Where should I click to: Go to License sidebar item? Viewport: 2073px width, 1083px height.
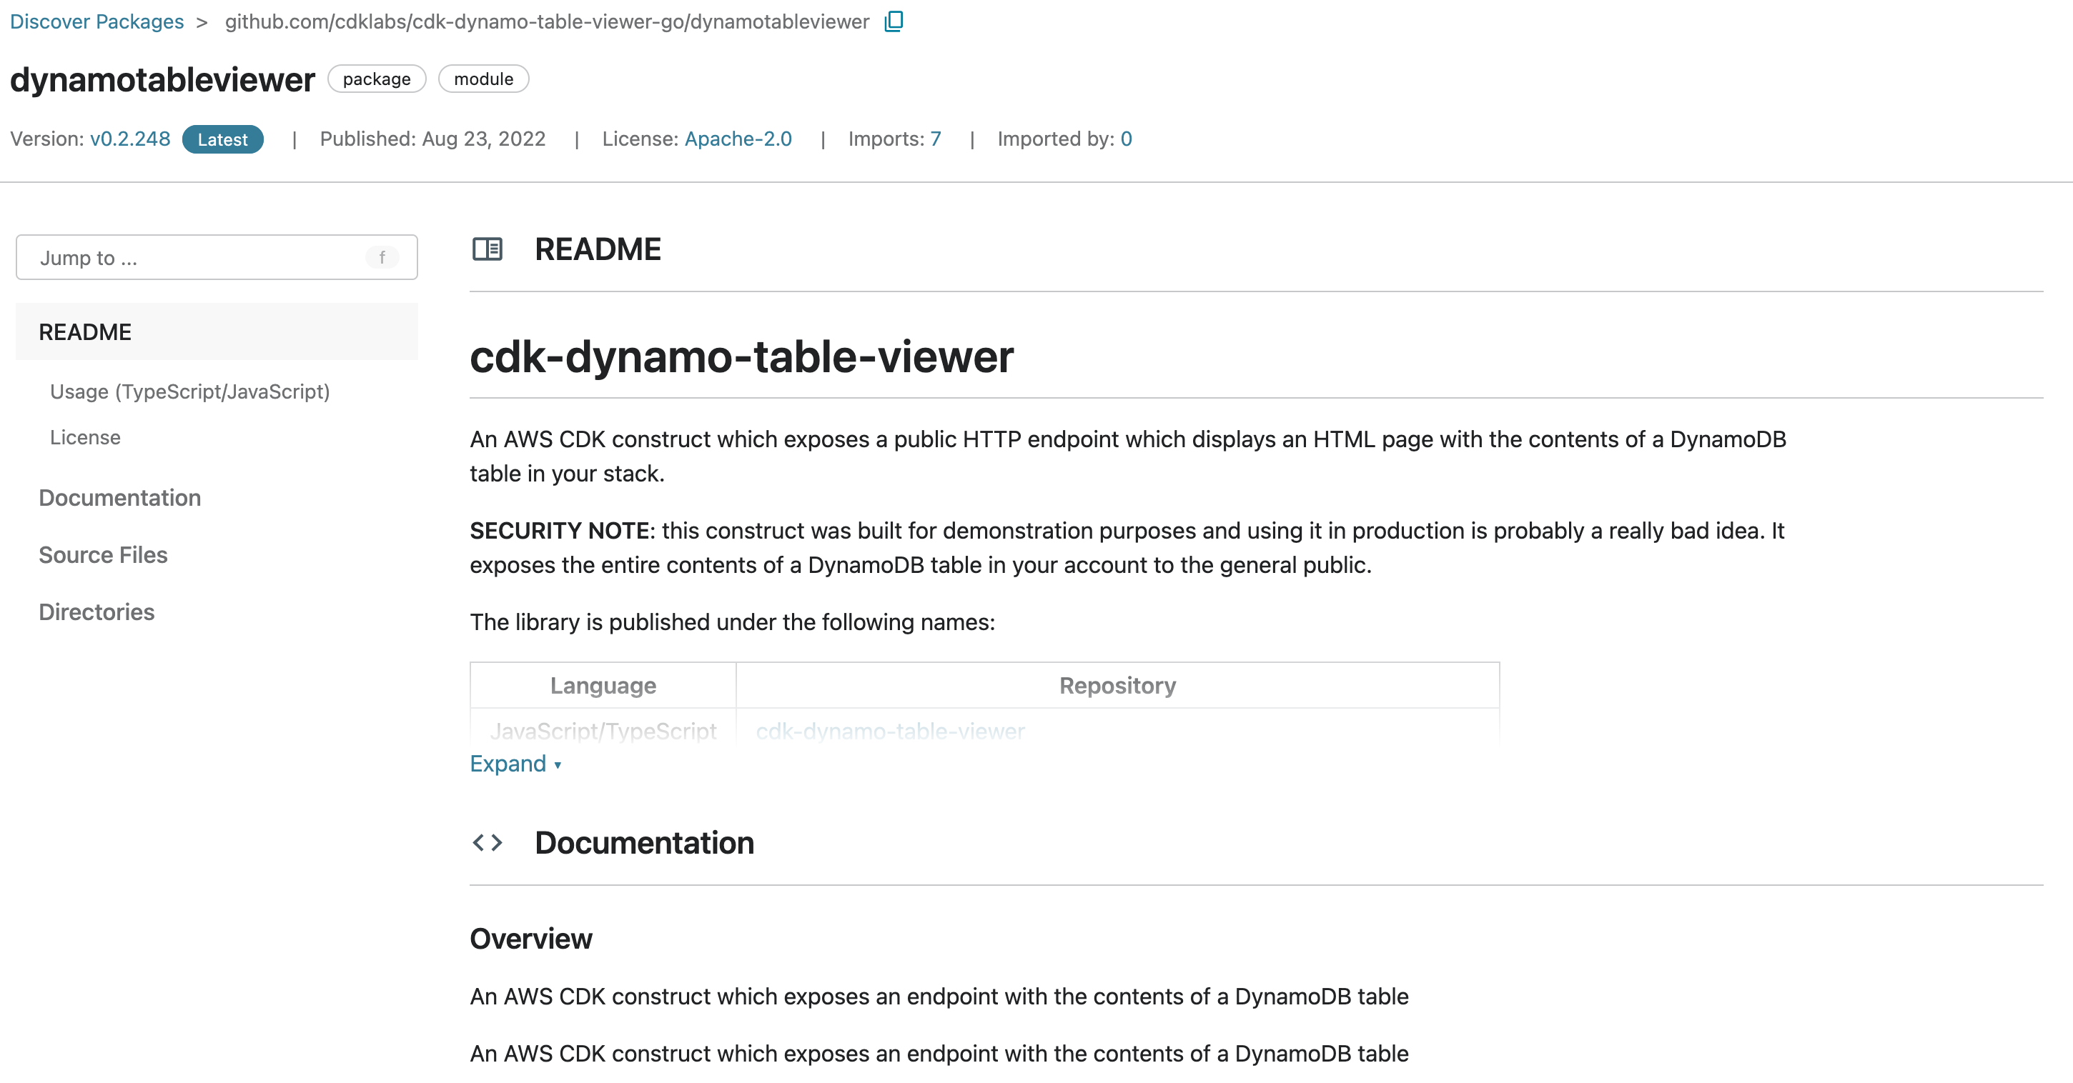pos(85,437)
